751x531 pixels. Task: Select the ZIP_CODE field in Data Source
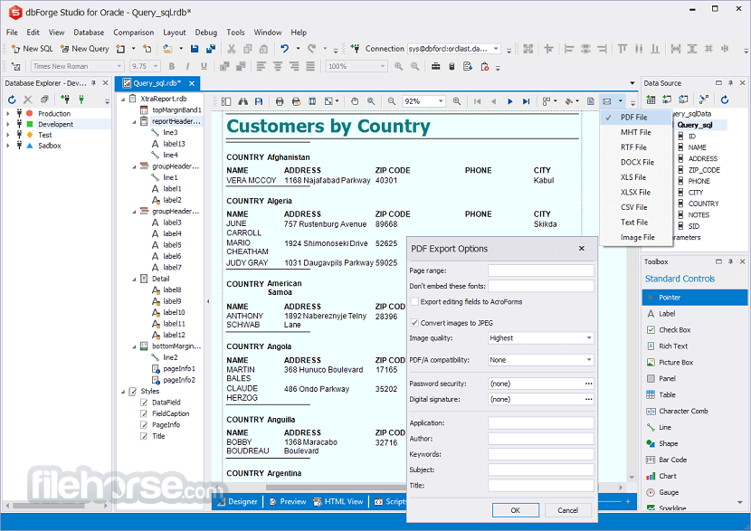click(704, 170)
